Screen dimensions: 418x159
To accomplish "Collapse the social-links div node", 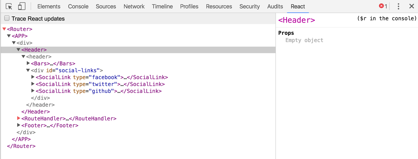I will pos(28,70).
